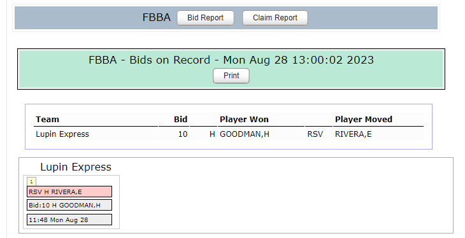
Task: Click the H position cell beside bid 10
Action: 212,134
